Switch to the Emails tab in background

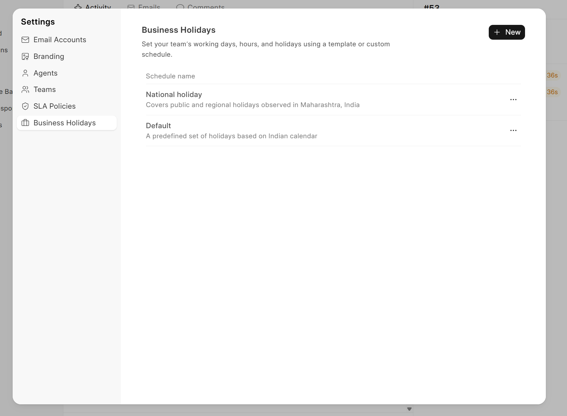144,6
